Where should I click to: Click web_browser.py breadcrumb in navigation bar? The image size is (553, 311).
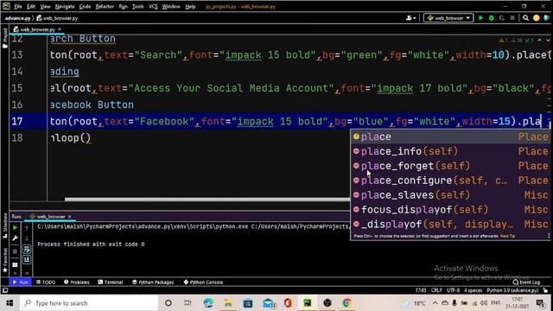pos(57,18)
